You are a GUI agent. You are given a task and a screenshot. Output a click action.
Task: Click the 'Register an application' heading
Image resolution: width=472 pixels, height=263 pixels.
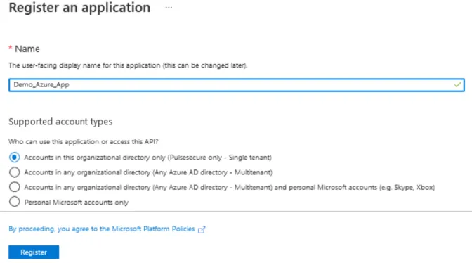[79, 8]
